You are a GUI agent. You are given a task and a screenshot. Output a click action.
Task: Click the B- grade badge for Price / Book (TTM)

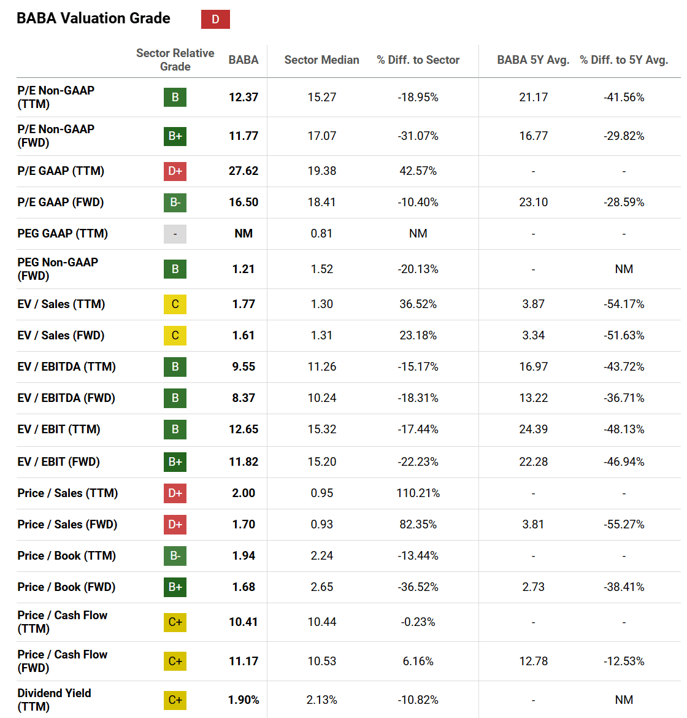[175, 556]
